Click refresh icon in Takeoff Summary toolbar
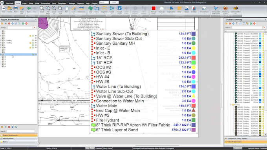This screenshot has height=150, width=267. [x=240, y=23]
